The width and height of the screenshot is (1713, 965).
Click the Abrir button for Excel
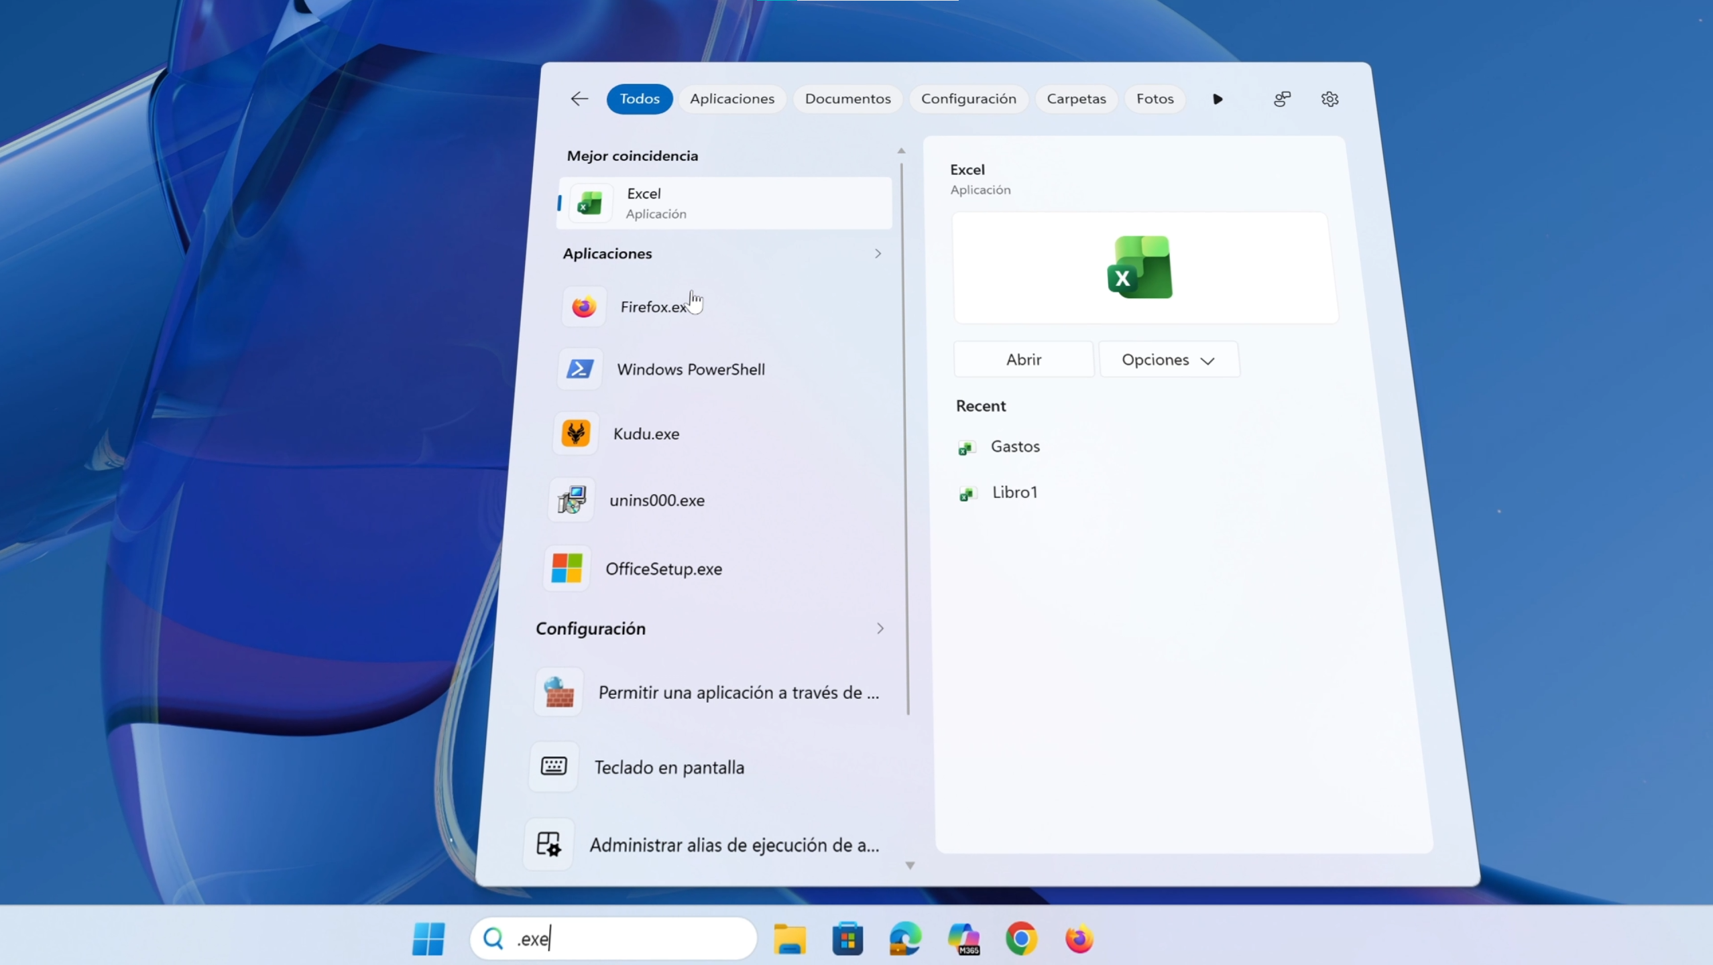(x=1024, y=360)
